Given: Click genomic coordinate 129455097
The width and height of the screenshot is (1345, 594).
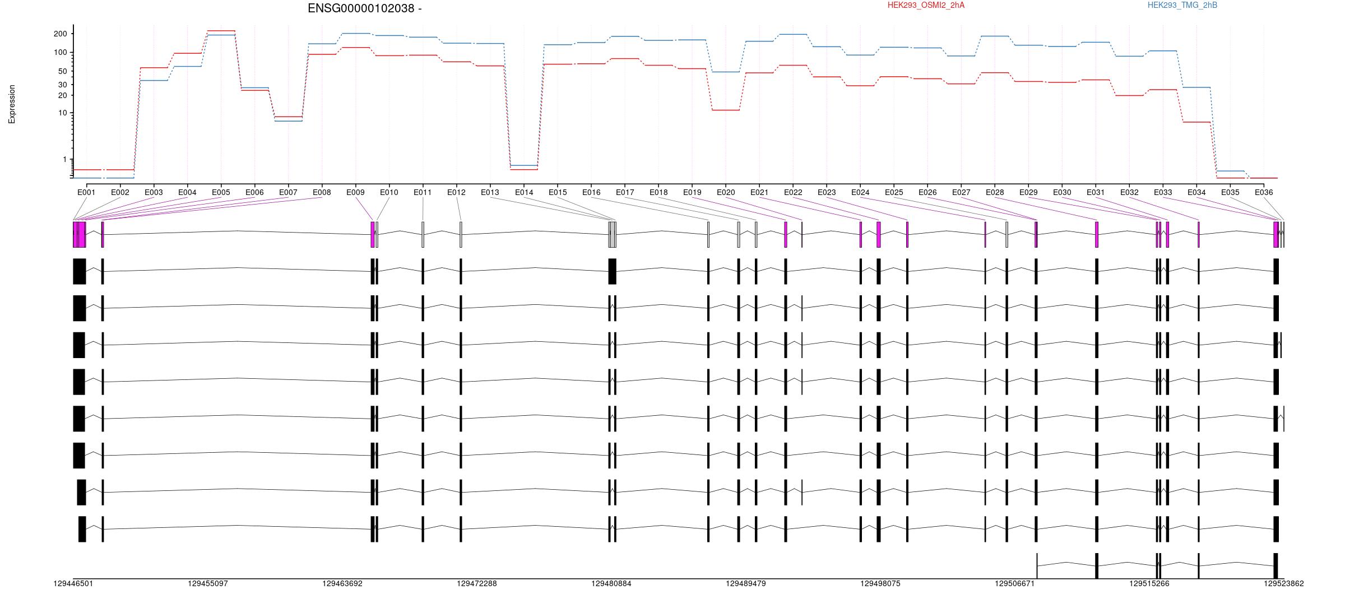Looking at the screenshot, I should 208,583.
